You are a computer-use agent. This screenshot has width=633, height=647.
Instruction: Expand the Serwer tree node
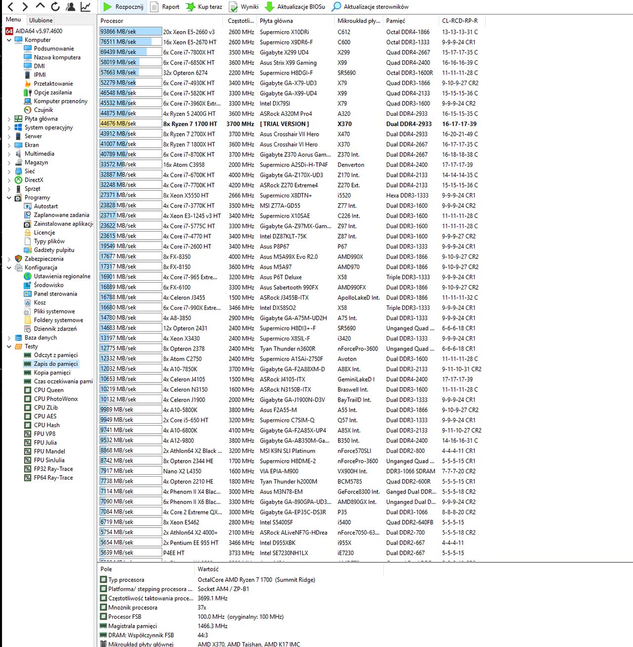tap(9, 136)
